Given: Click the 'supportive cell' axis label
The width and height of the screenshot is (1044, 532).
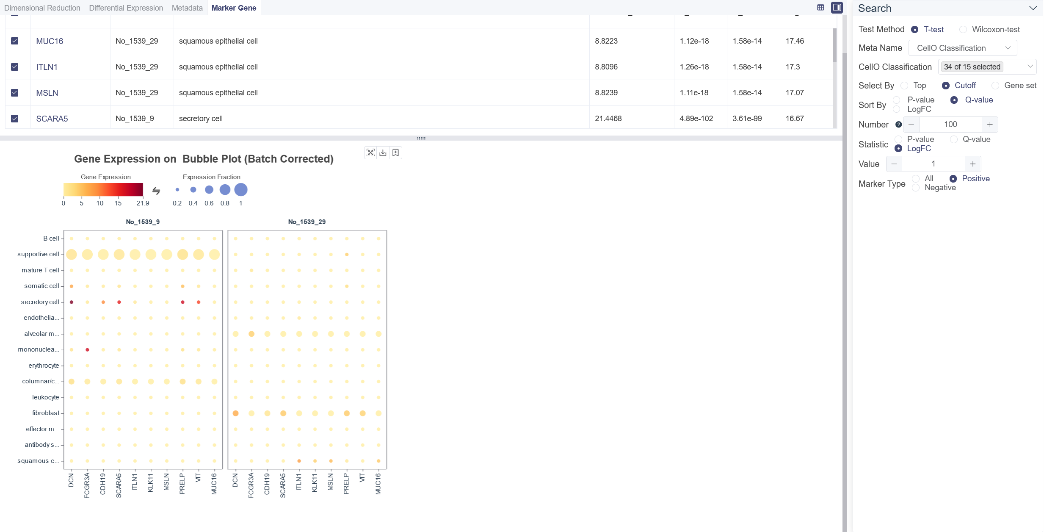Looking at the screenshot, I should point(38,254).
